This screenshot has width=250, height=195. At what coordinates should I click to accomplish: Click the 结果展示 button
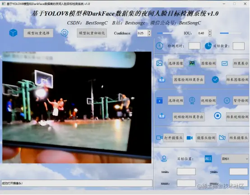coord(241,63)
